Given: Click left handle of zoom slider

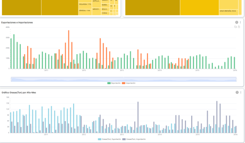Looking at the screenshot, I should pyautogui.click(x=11, y=79).
